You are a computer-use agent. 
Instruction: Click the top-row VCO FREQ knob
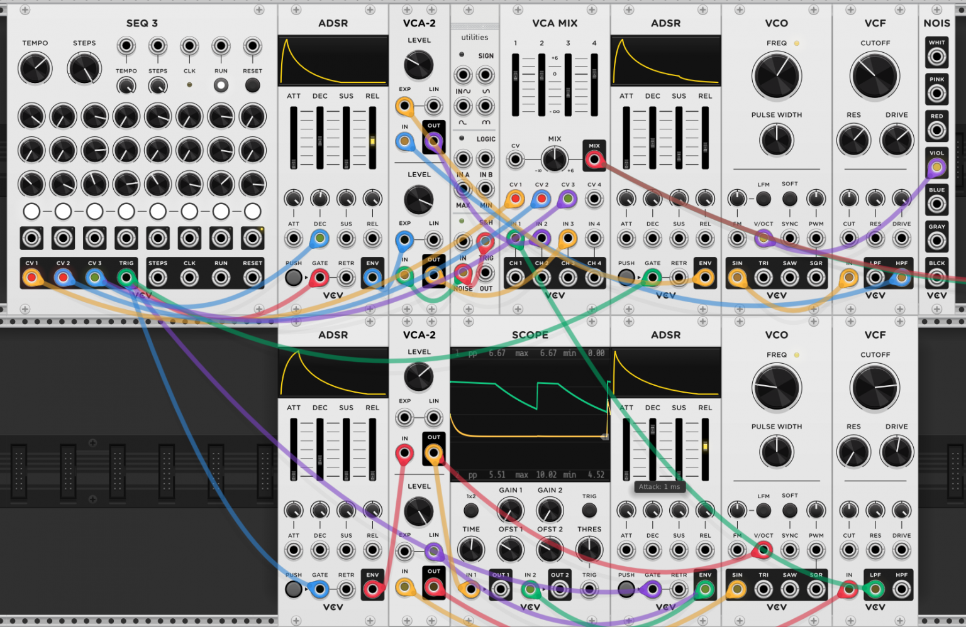(777, 76)
